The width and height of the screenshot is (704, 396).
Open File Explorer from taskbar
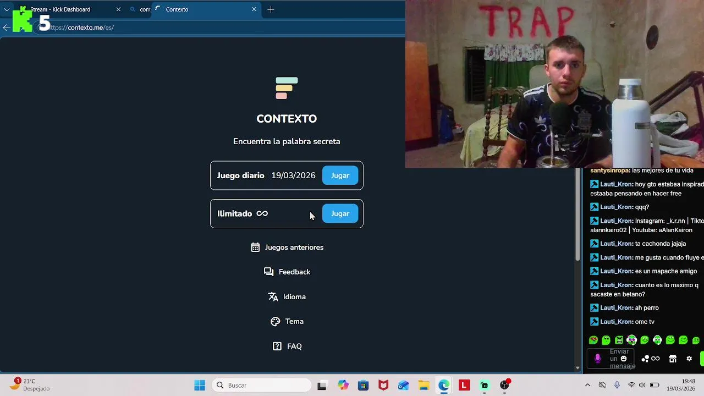coord(424,386)
